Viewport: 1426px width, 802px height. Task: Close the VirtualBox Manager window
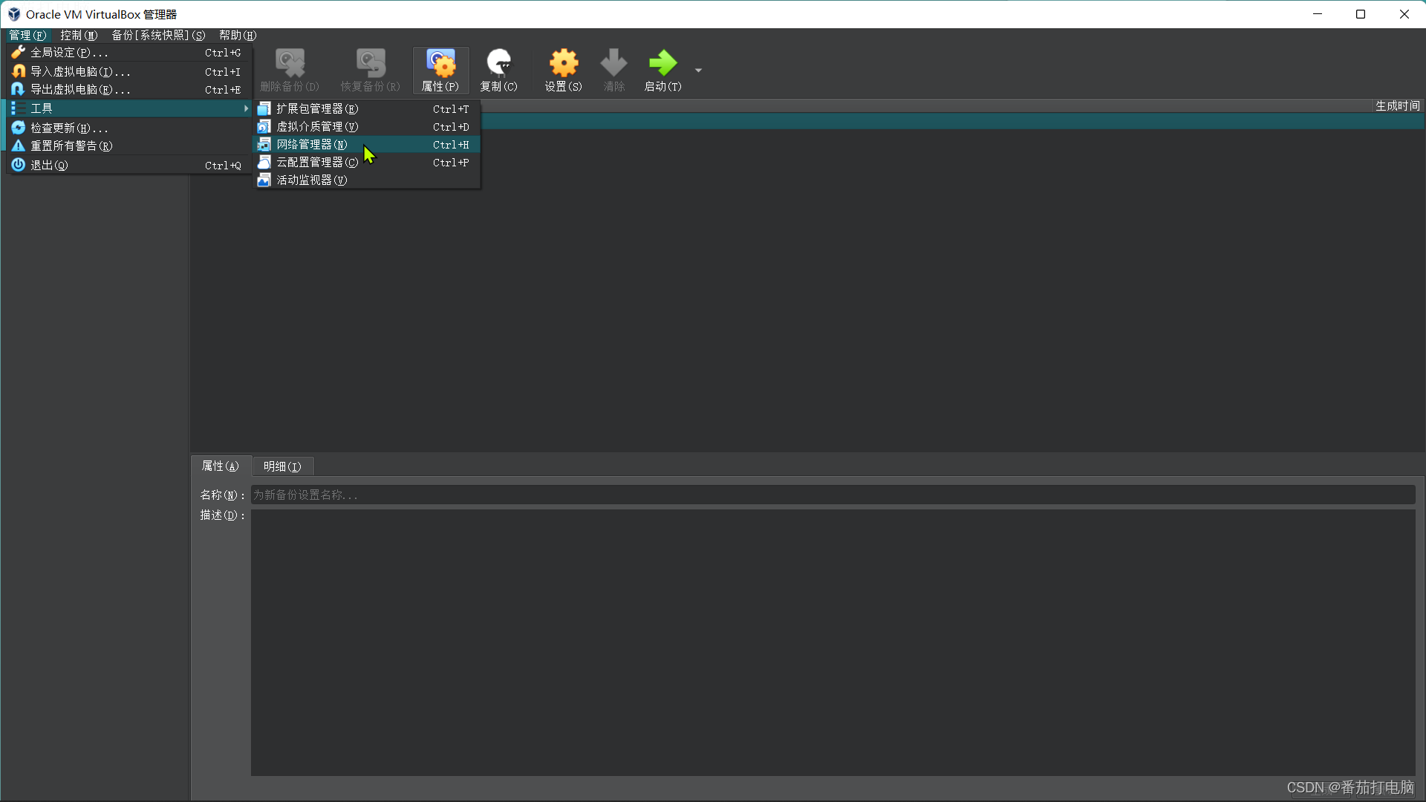point(1404,14)
